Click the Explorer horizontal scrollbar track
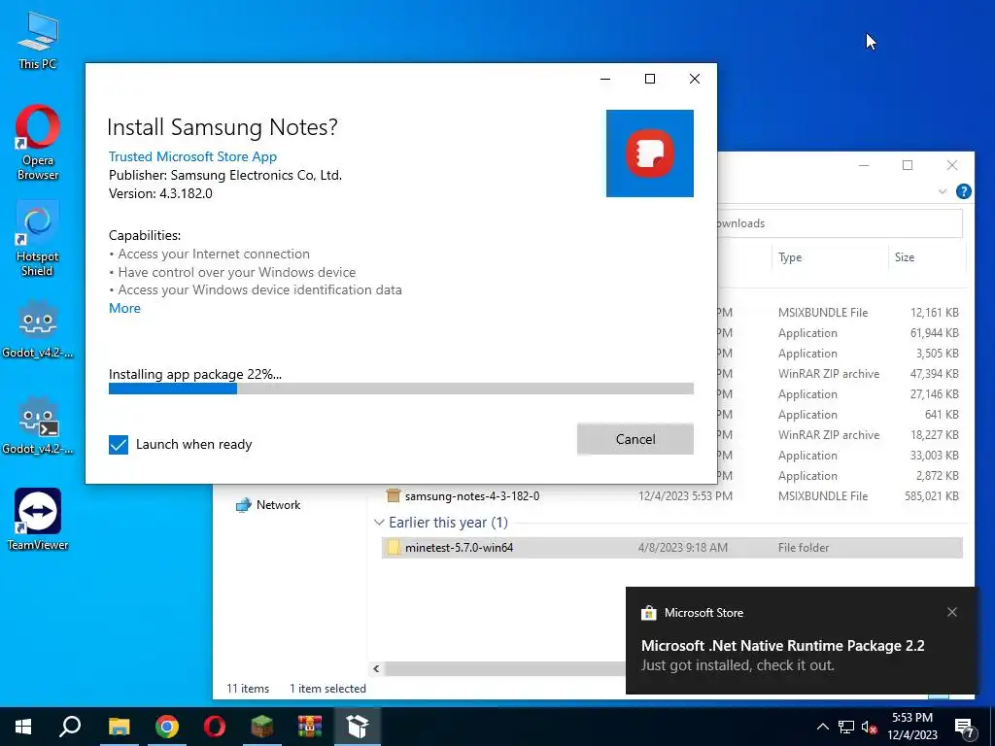 504,668
